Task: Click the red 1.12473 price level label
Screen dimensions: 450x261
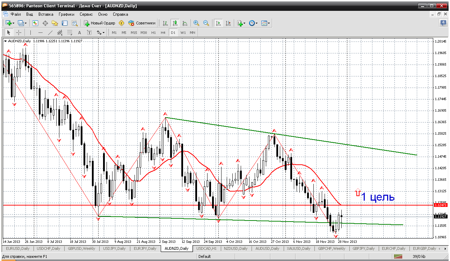Action: 440,205
